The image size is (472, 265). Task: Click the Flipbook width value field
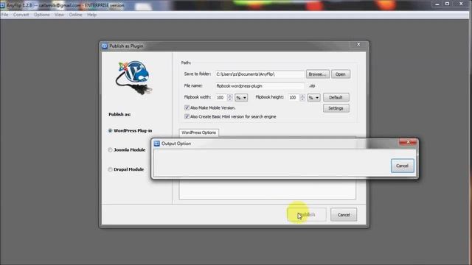tap(221, 97)
